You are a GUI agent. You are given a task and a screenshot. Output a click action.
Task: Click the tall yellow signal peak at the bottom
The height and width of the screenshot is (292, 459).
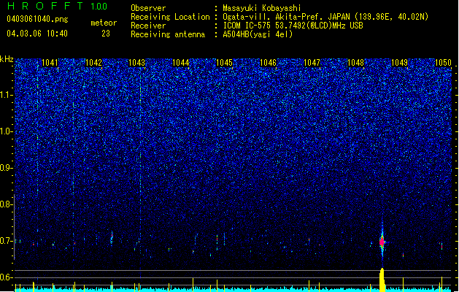point(382,280)
